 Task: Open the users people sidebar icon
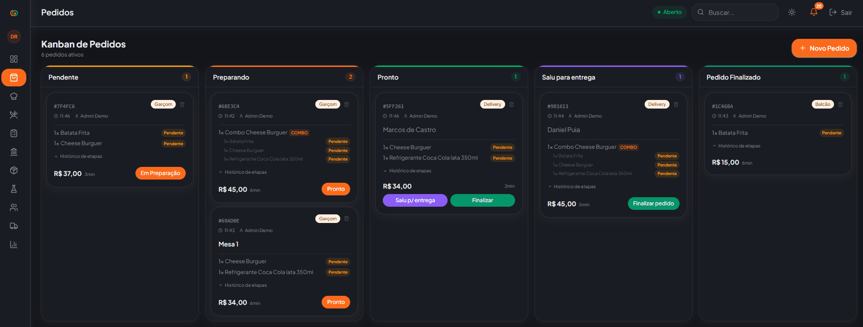coord(14,207)
